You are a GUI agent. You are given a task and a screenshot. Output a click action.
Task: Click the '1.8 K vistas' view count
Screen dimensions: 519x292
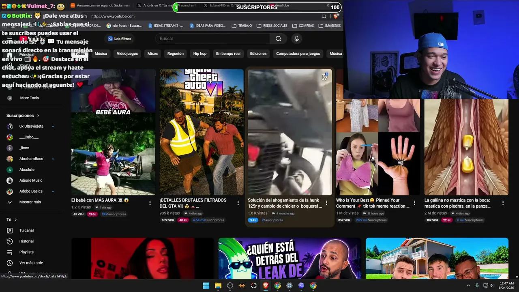click(257, 213)
